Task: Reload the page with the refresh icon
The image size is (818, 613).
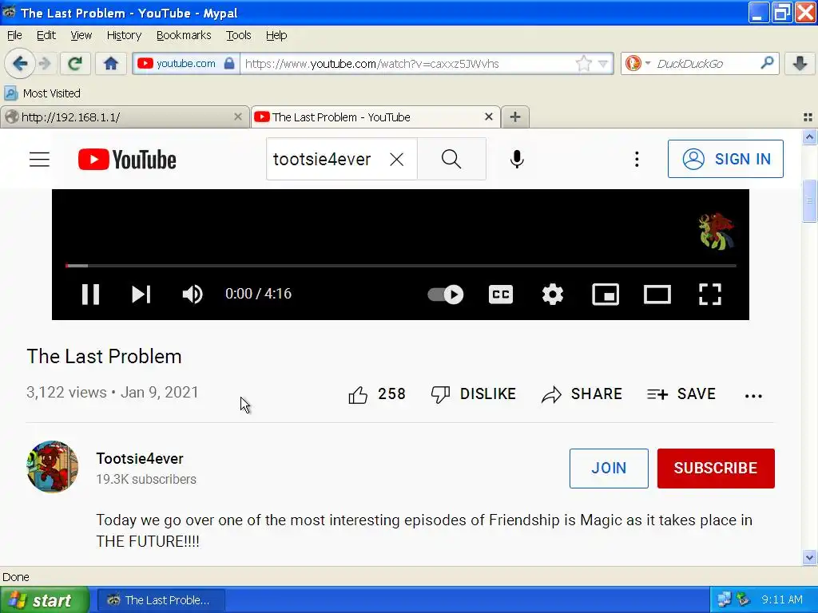Action: tap(75, 64)
